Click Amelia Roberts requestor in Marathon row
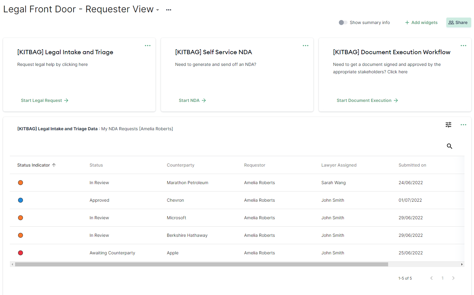The height and width of the screenshot is (295, 474). (x=259, y=183)
